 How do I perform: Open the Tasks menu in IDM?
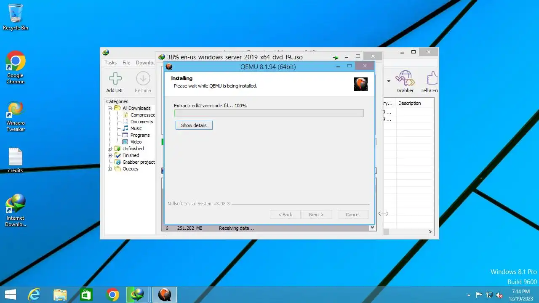click(111, 63)
